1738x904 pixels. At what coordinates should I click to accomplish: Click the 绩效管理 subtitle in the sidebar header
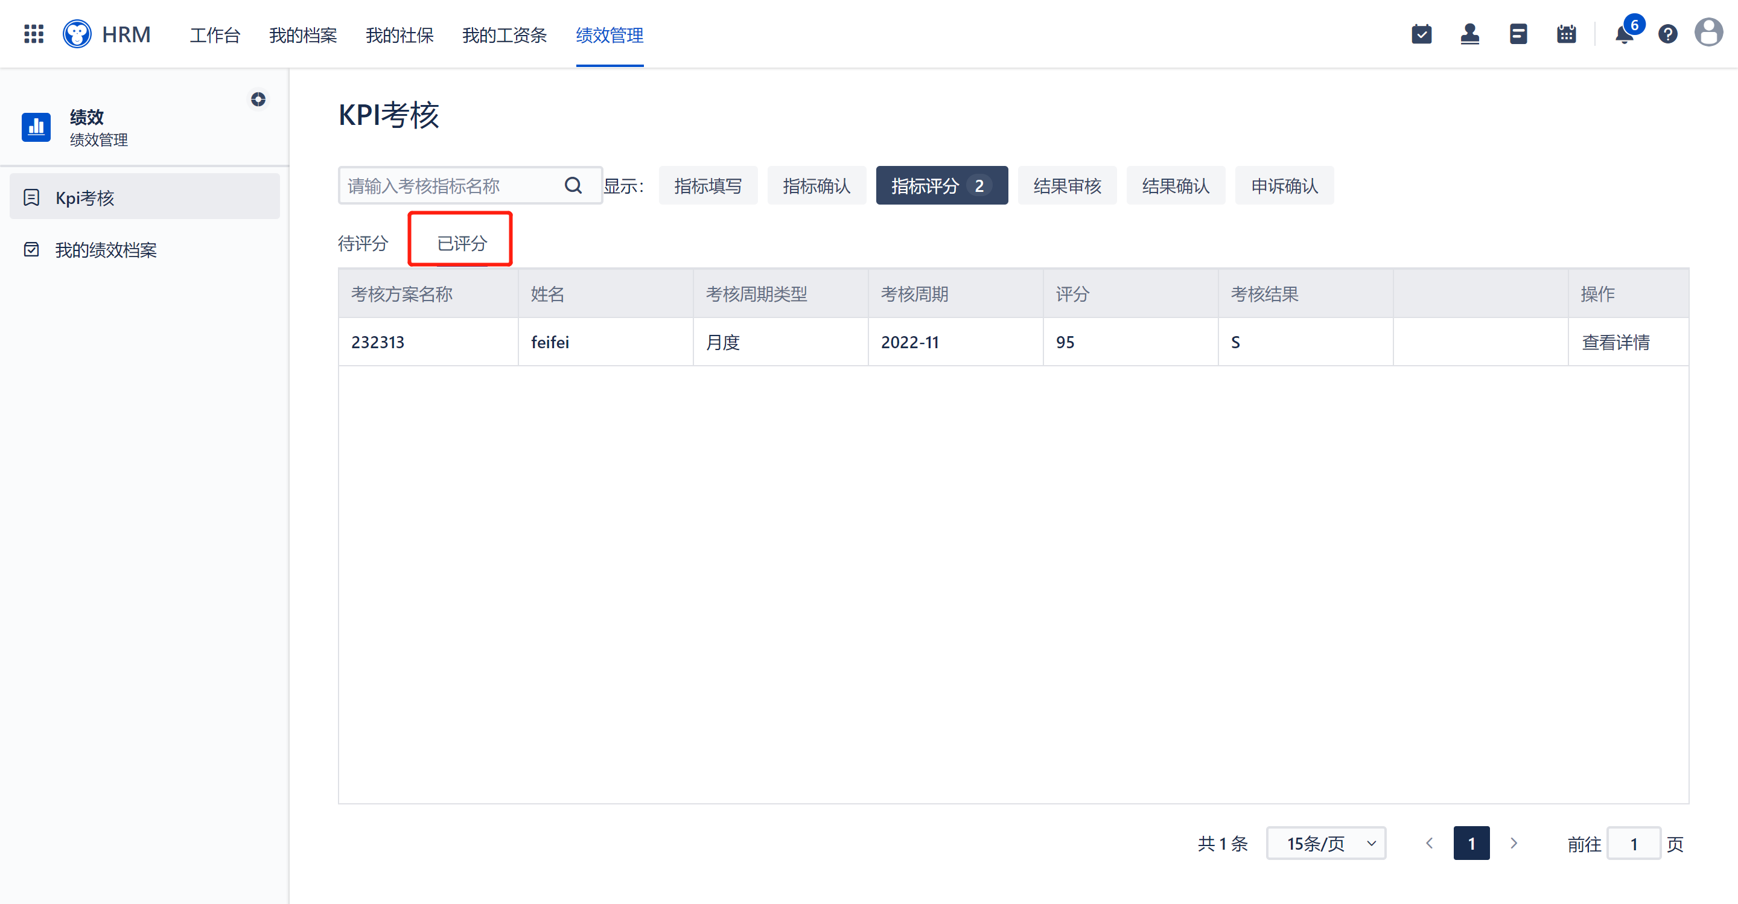[98, 139]
